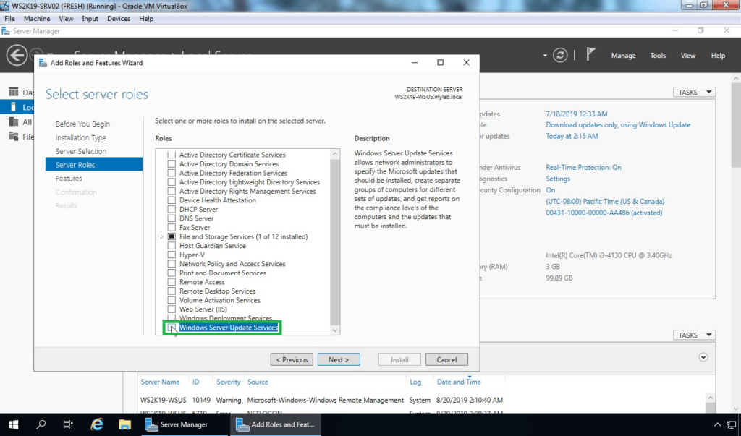The image size is (741, 436).
Task: Cancel the Add Roles wizard
Action: [446, 359]
